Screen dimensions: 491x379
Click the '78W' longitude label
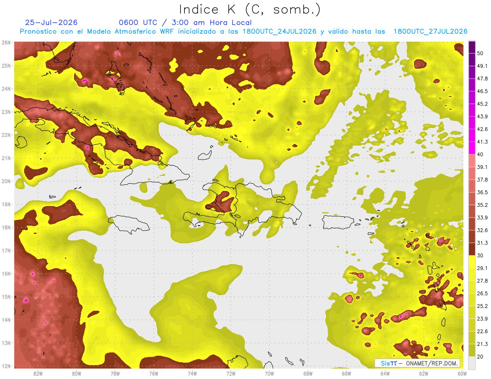[115, 374]
